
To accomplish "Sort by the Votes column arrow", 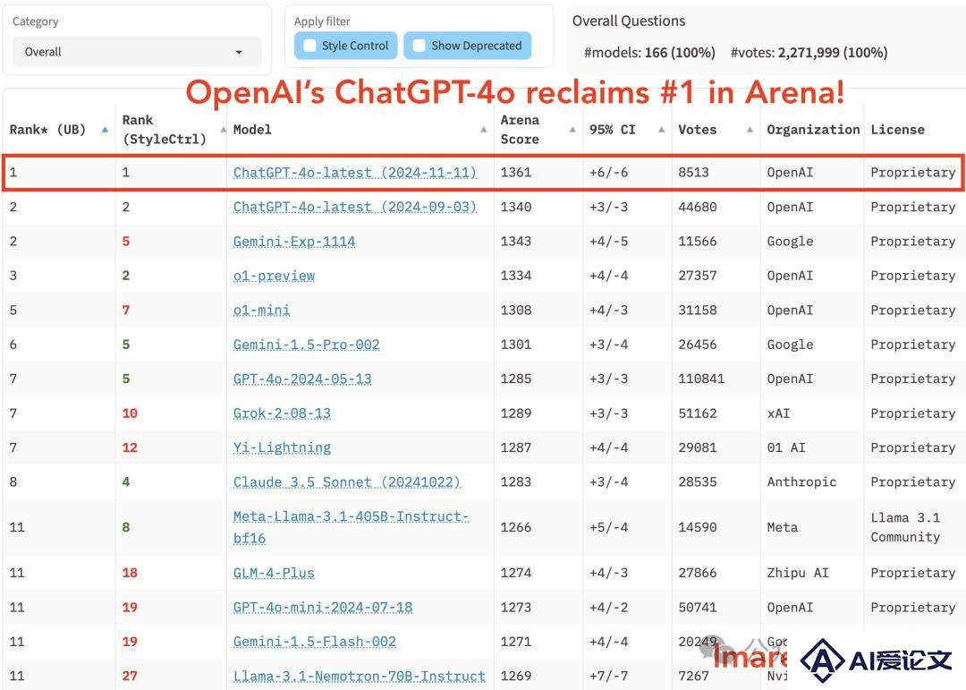I will tap(750, 130).
